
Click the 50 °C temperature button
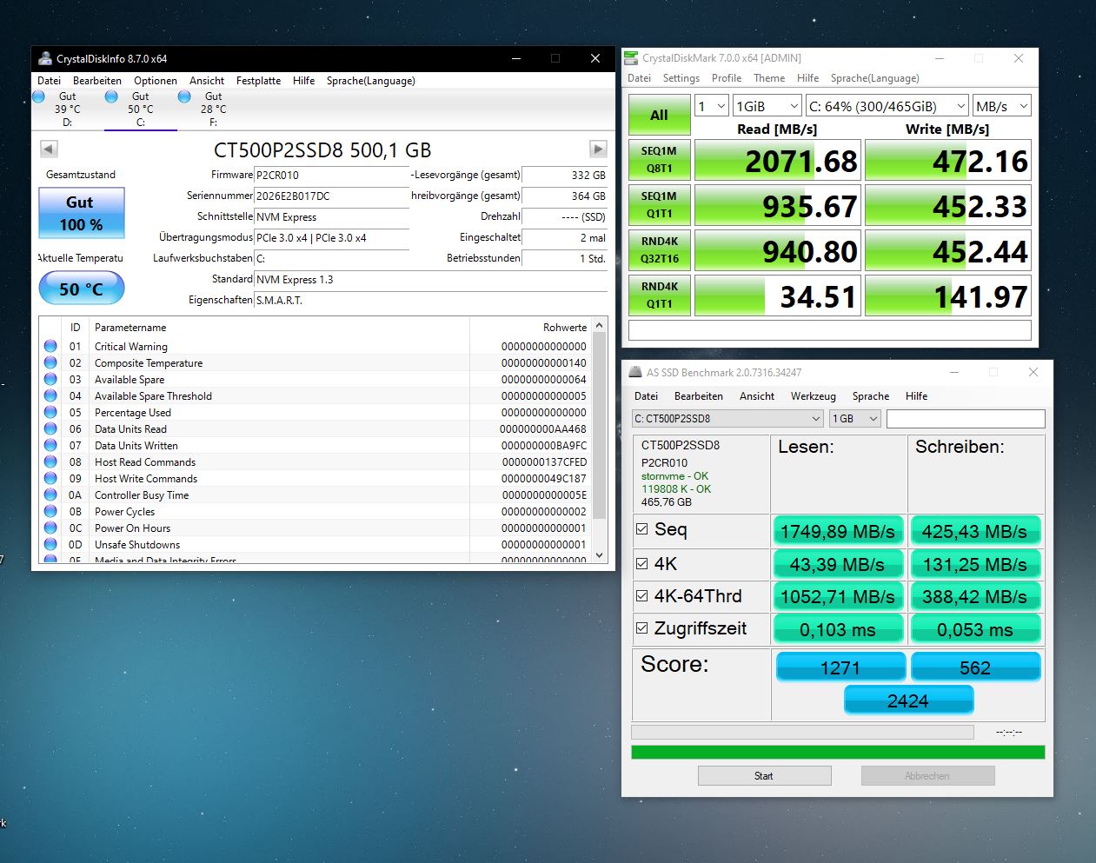pyautogui.click(x=81, y=289)
